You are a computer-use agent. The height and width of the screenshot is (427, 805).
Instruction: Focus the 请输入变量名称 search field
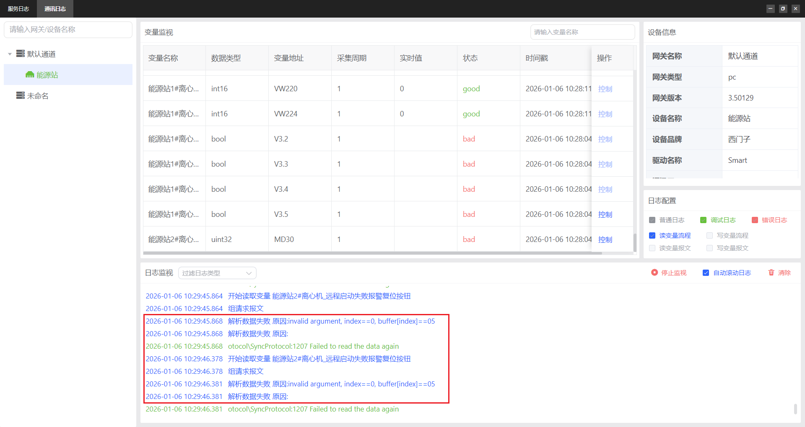click(582, 32)
